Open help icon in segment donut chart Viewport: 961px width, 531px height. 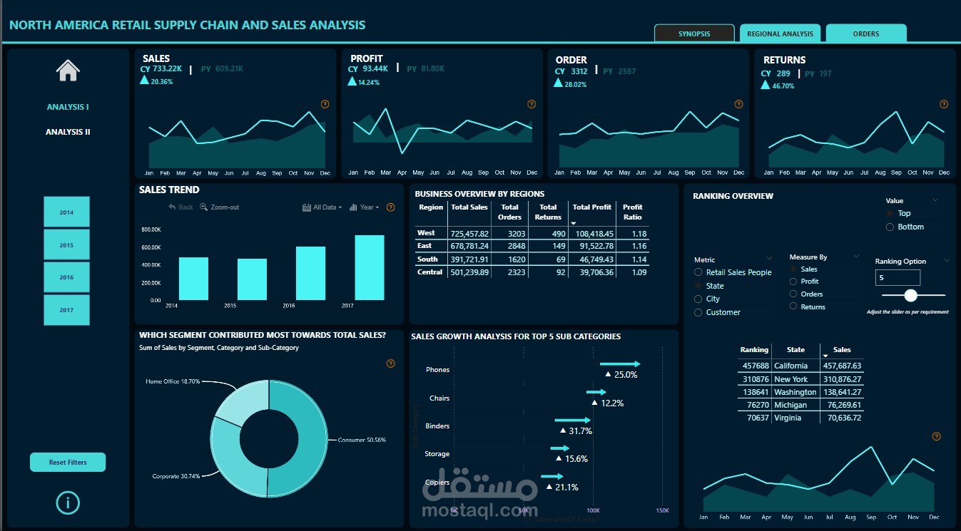tap(390, 364)
